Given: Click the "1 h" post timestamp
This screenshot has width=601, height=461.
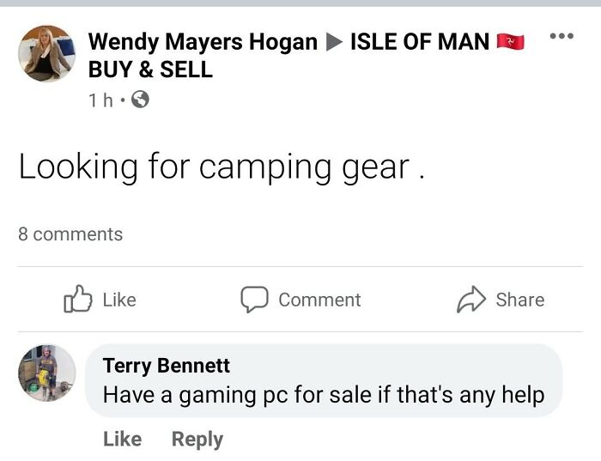Looking at the screenshot, I should coord(100,100).
